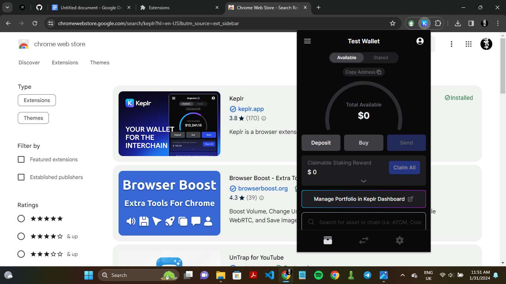Click the Chrome address bar URL
Screen dimensions: 506x284
tap(149, 23)
